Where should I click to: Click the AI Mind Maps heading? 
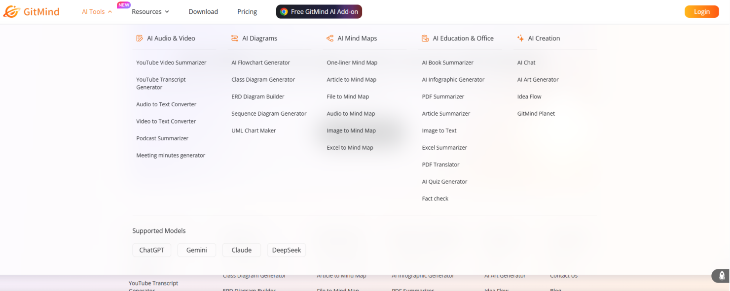click(x=357, y=38)
